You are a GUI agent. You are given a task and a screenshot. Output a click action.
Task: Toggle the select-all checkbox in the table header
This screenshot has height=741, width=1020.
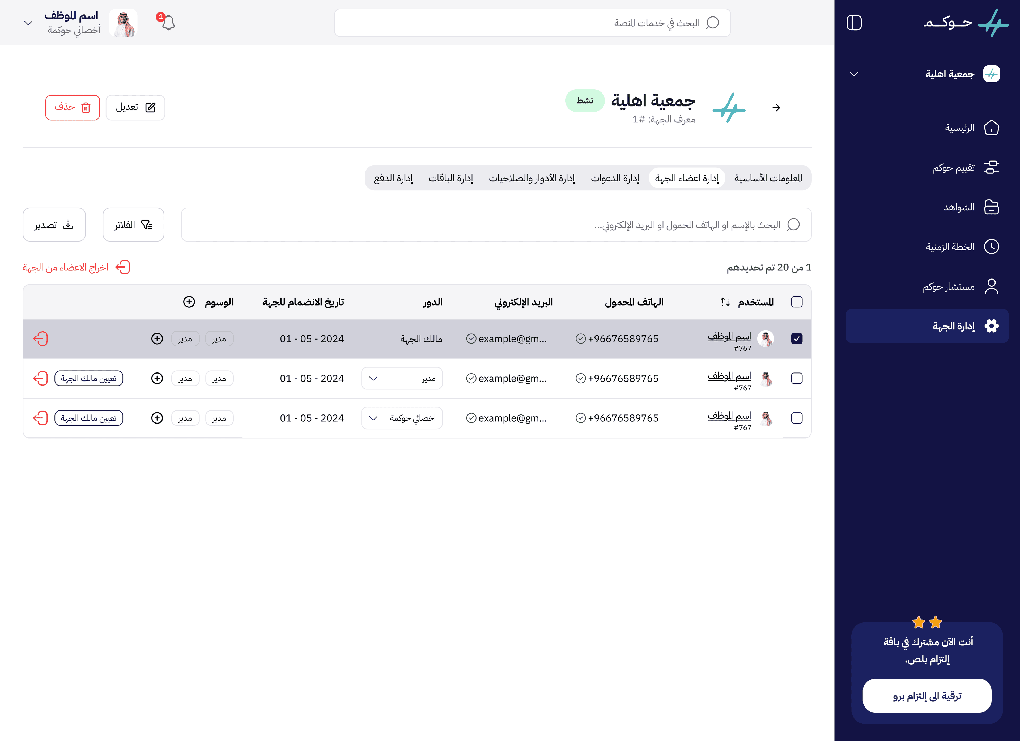click(x=797, y=302)
